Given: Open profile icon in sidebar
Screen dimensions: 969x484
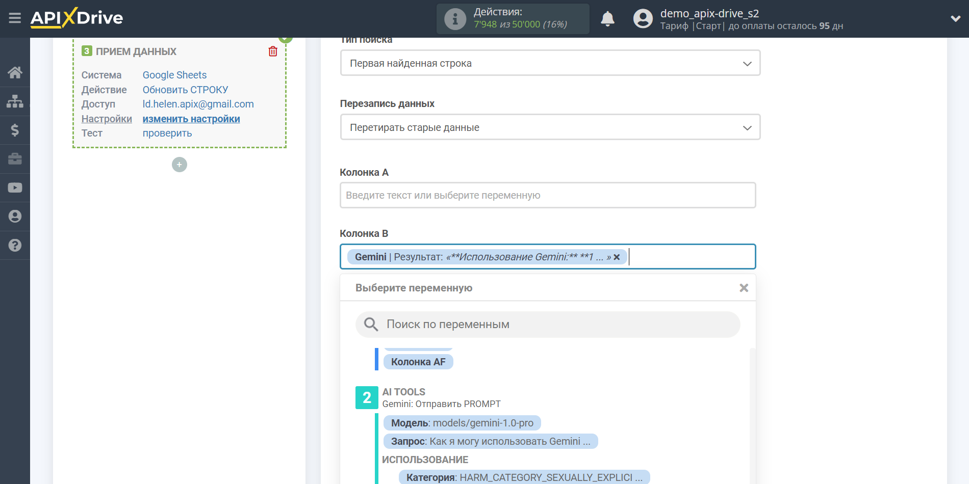Looking at the screenshot, I should [15, 217].
